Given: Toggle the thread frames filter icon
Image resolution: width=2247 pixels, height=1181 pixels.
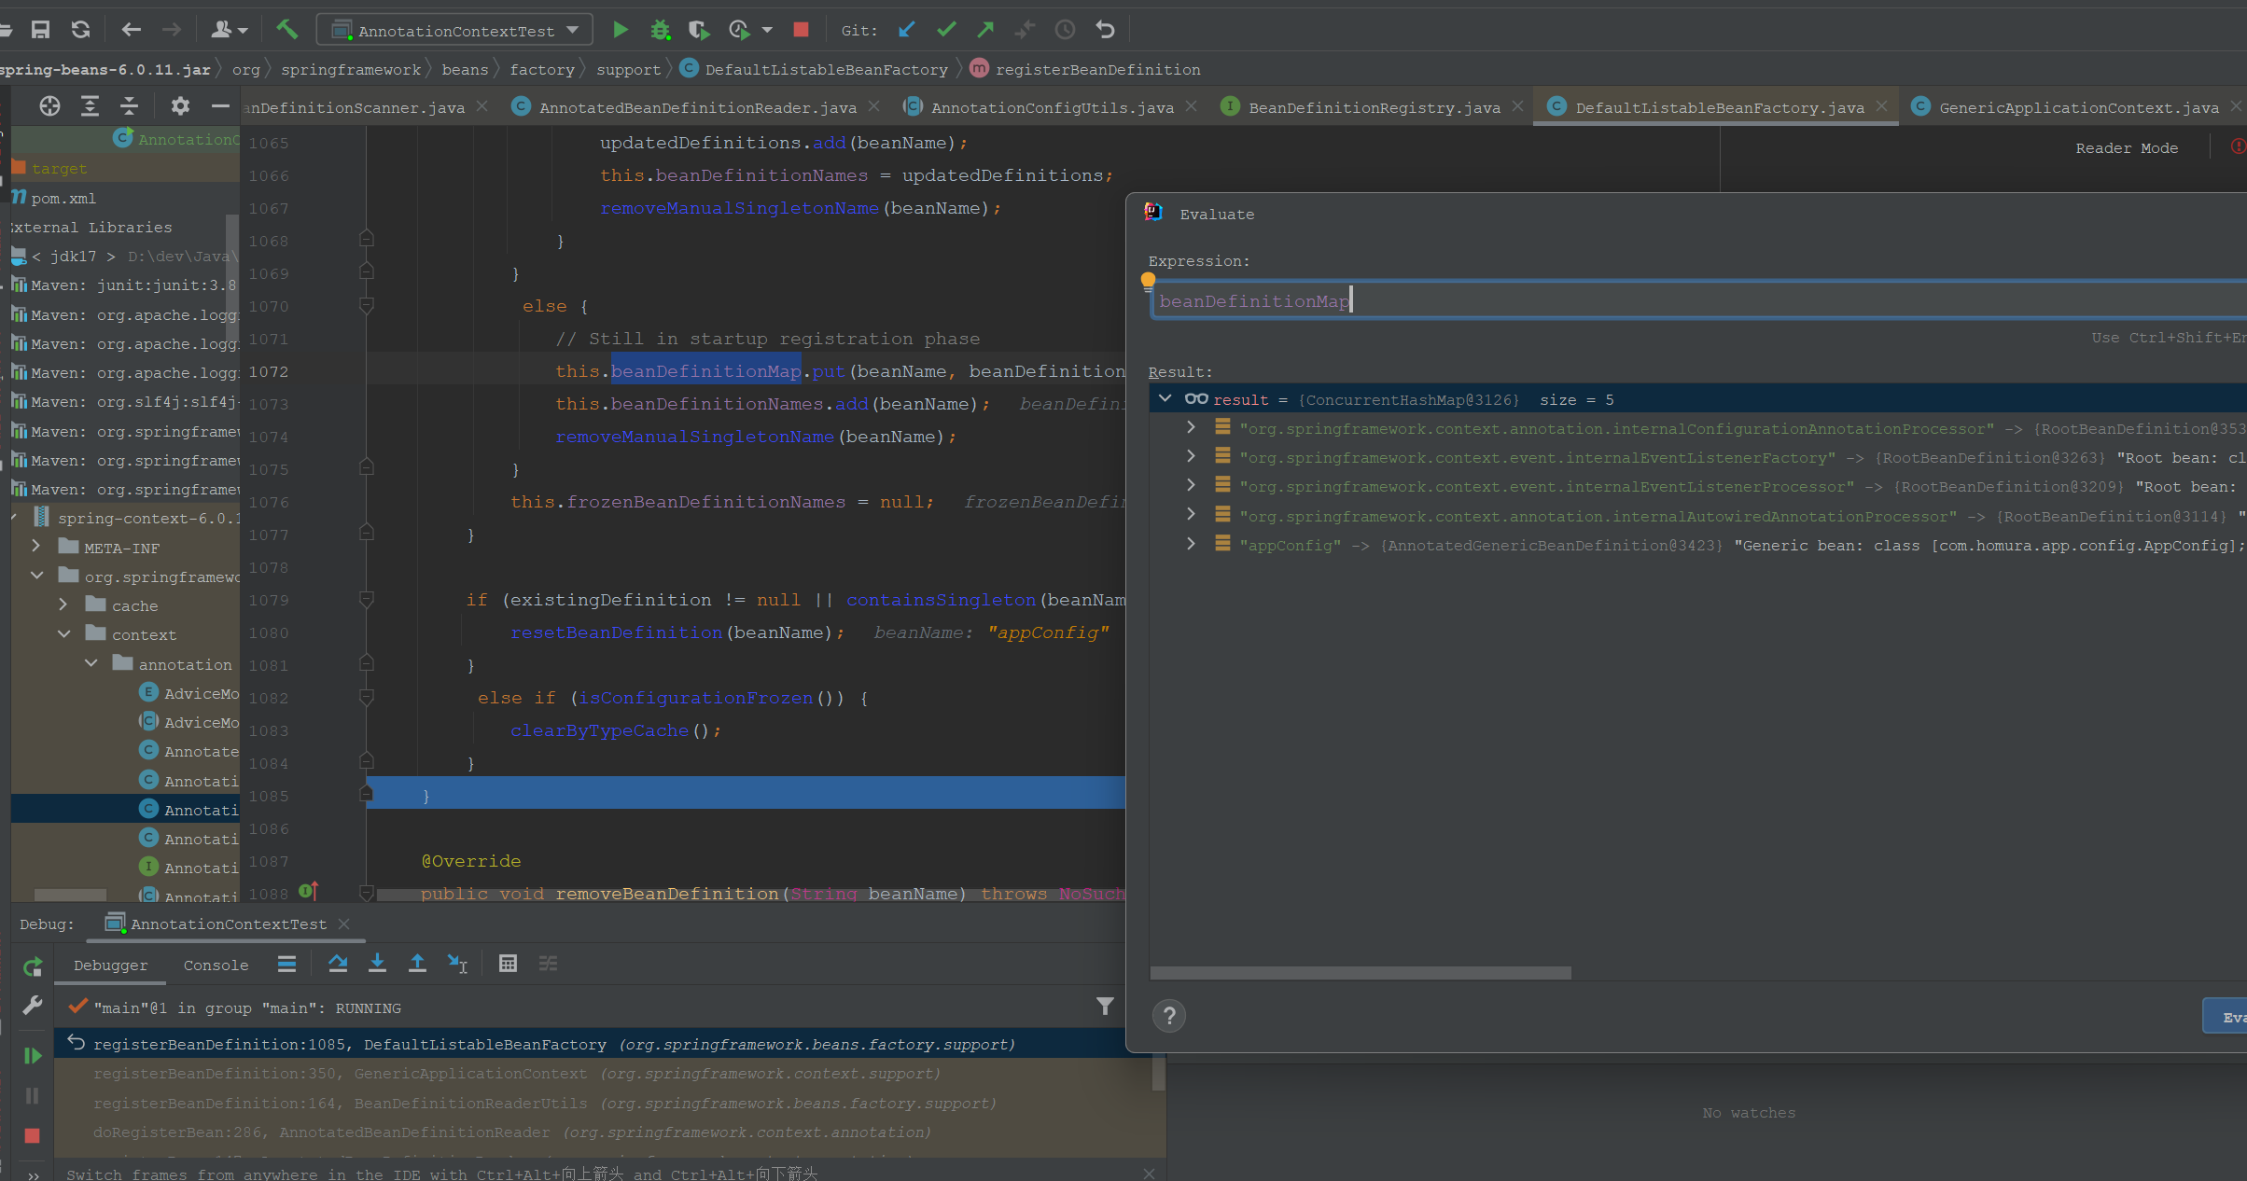Looking at the screenshot, I should (1105, 1007).
